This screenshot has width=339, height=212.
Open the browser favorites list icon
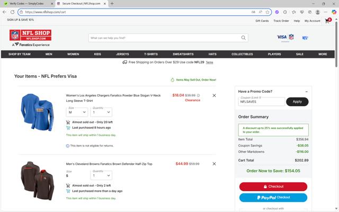click(x=293, y=12)
